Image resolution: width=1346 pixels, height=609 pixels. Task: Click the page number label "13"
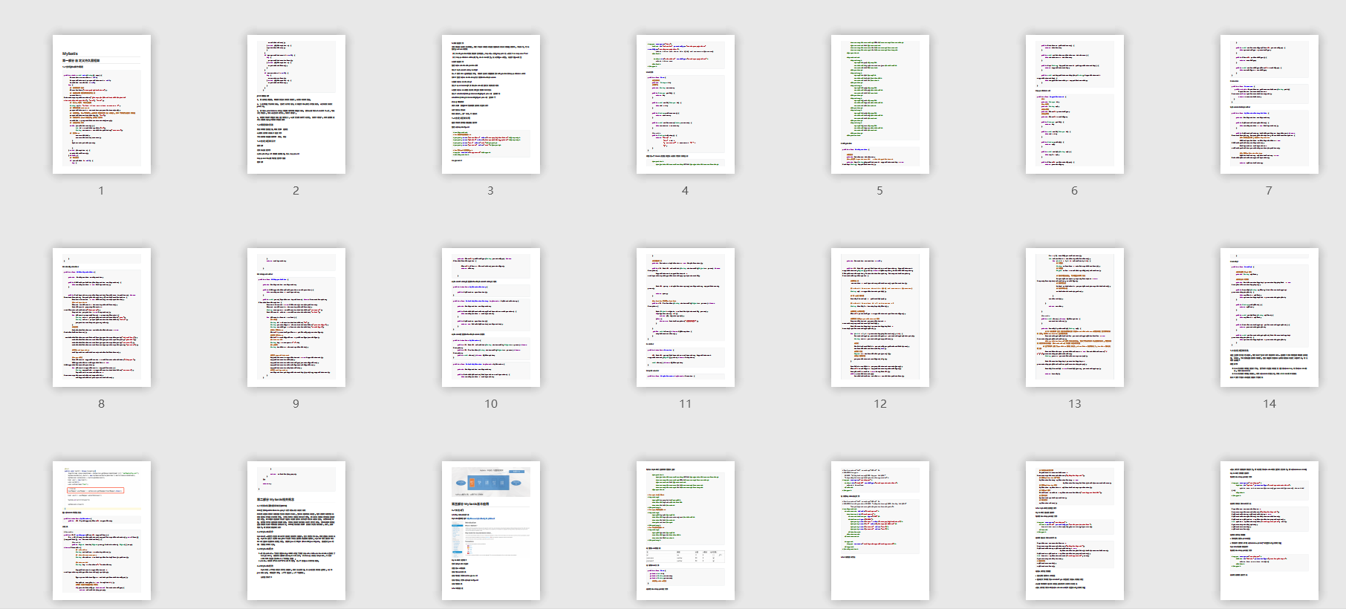tap(1075, 404)
